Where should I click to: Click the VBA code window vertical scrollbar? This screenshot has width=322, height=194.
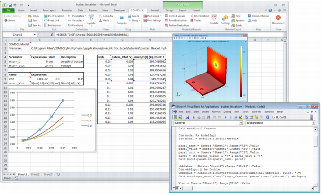click(316, 157)
